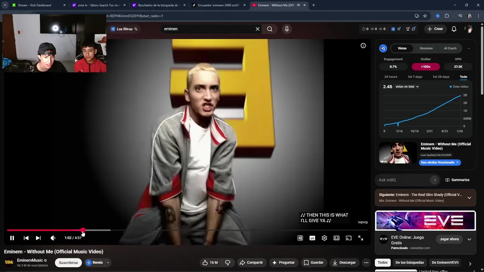Image resolution: width=484 pixels, height=272 pixels.
Task: Select the 1st 28 days time range
Action: [x=441, y=77]
